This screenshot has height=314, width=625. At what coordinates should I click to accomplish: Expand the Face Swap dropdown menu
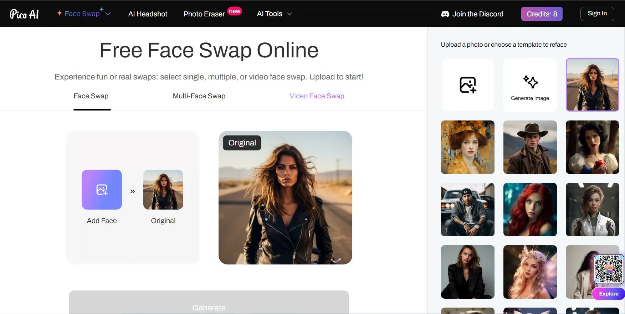(108, 14)
